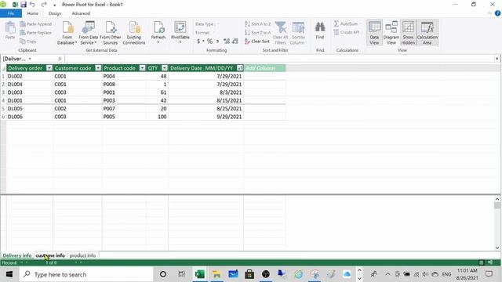Switch to Data View
This screenshot has width=502, height=282.
tap(374, 33)
